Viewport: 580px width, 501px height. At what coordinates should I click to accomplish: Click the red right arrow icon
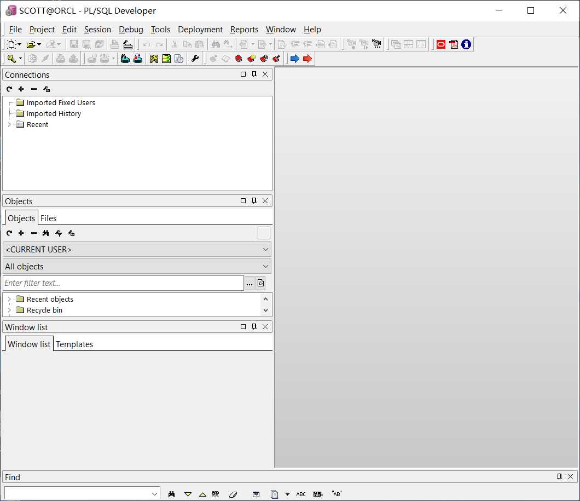click(308, 59)
